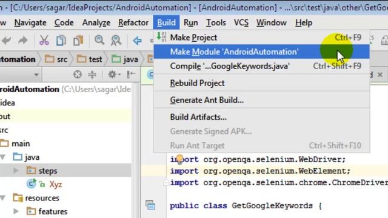Image resolution: width=388 pixels, height=218 pixels.
Task: Open the Run menu
Action: (191, 23)
